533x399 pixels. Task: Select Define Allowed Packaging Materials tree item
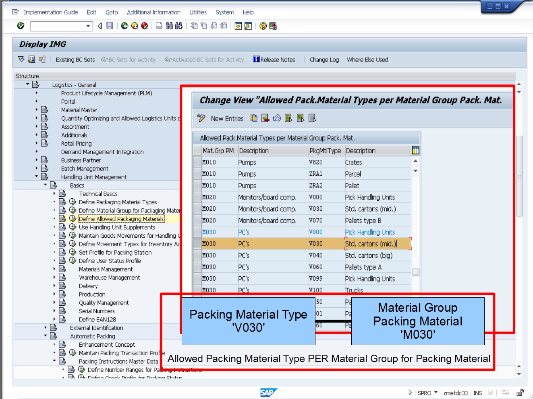click(121, 219)
